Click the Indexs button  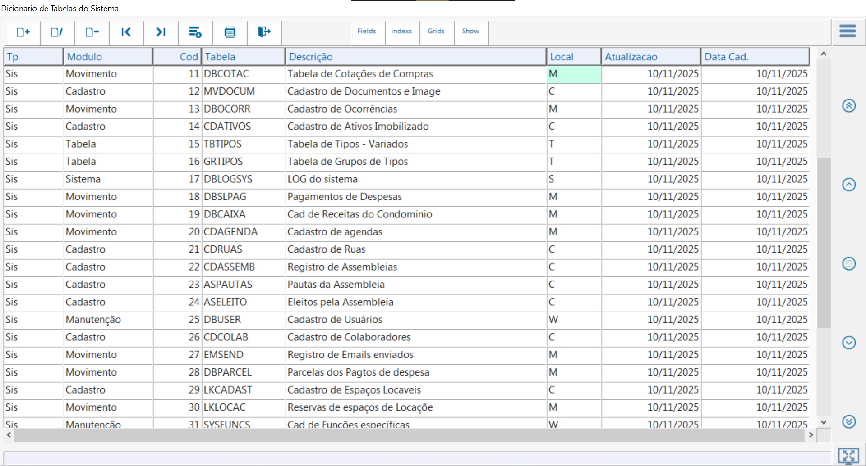401,32
